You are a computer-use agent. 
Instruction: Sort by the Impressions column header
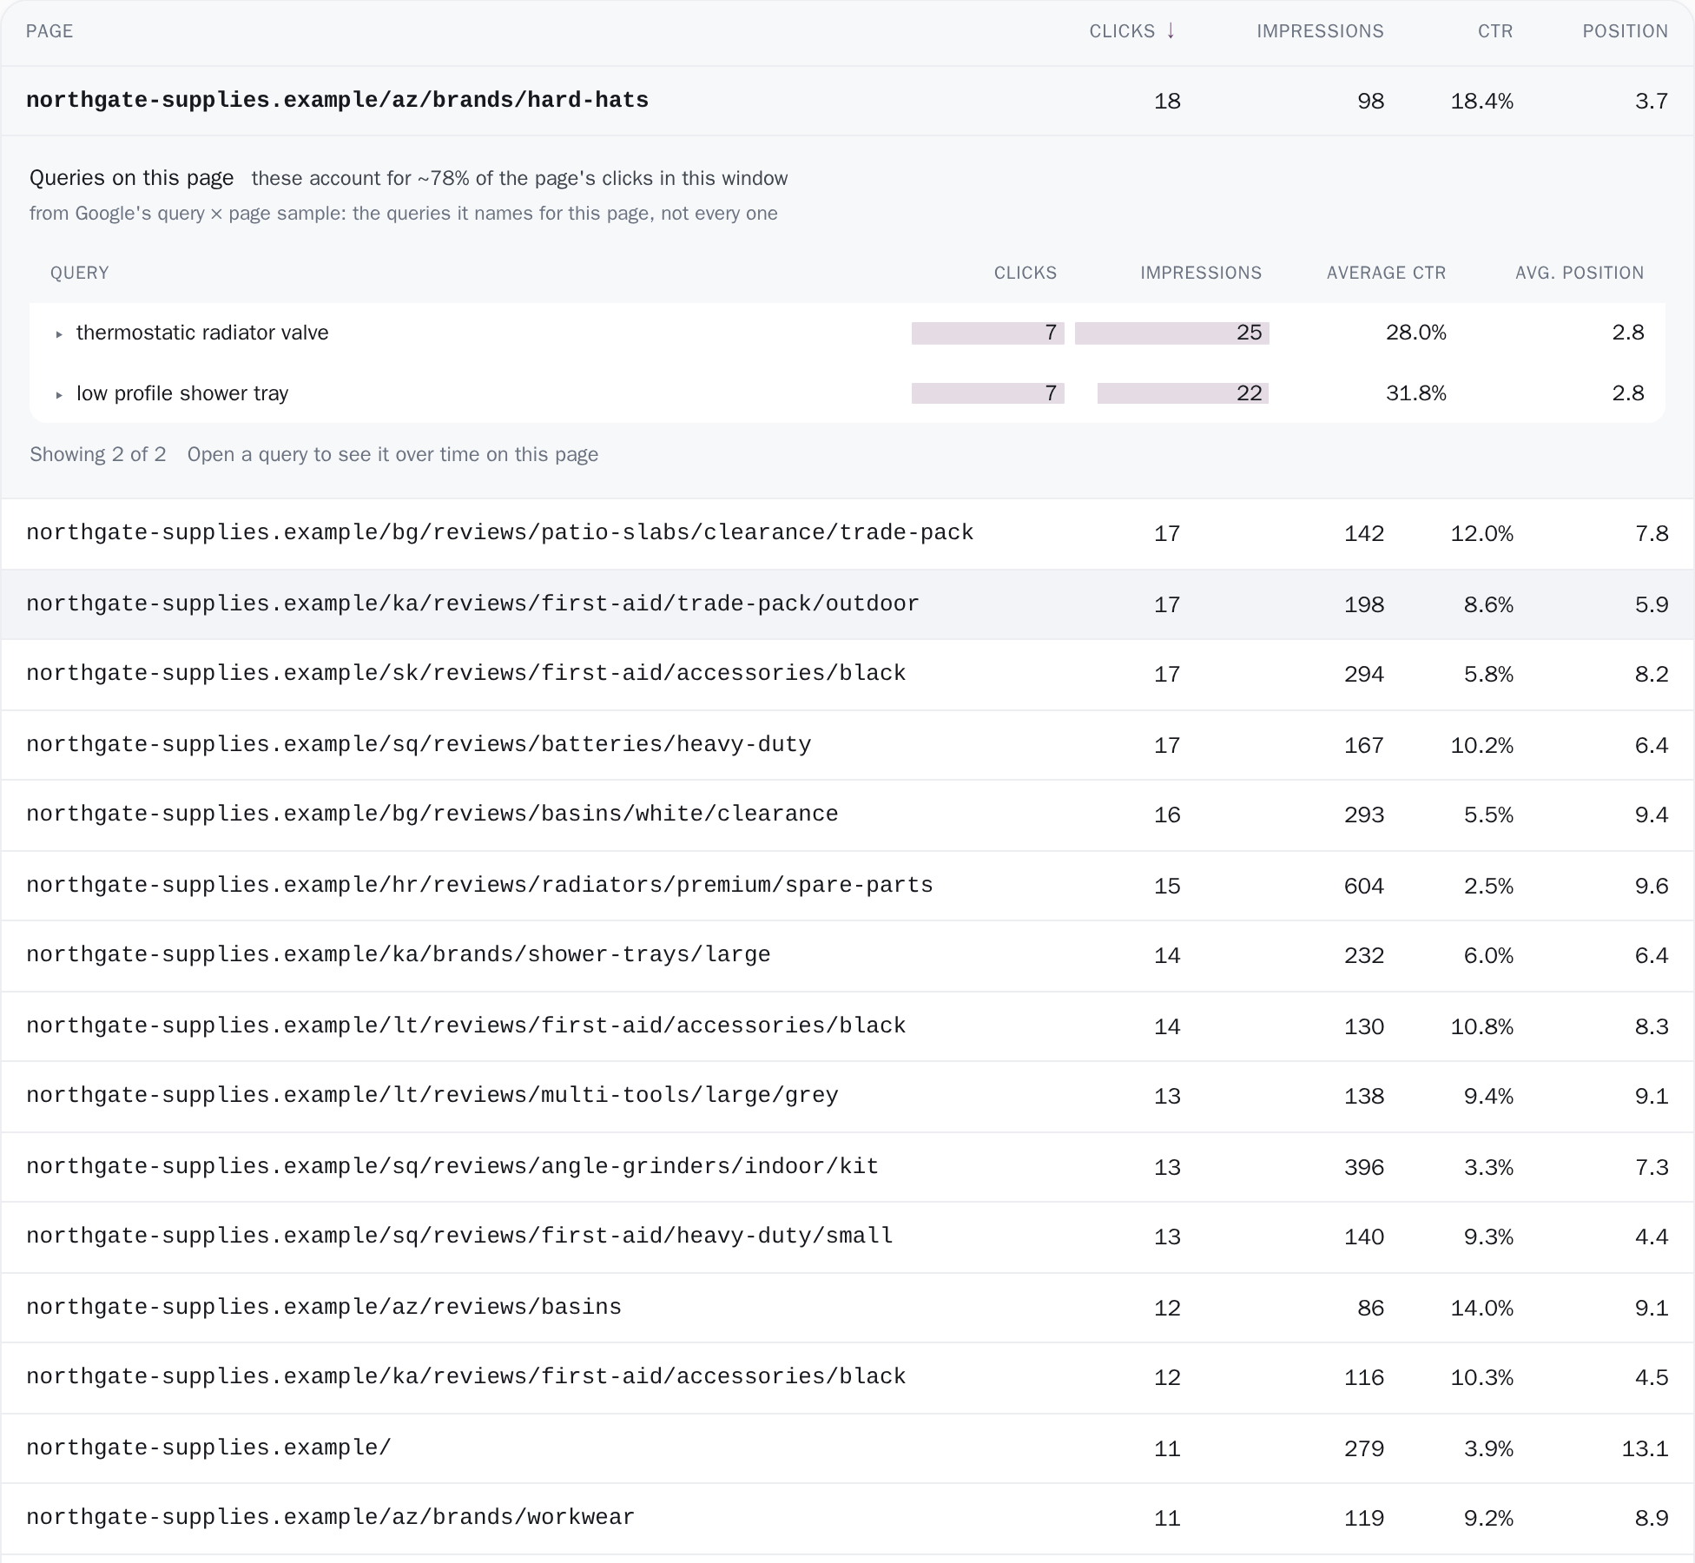click(x=1320, y=31)
